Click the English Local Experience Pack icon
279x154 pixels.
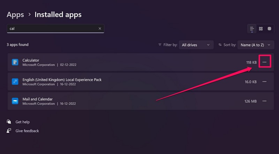[x=15, y=82]
